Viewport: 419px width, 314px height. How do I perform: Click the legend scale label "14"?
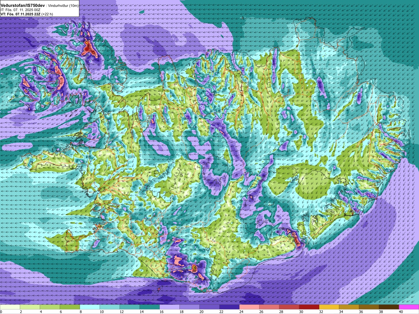(141, 312)
